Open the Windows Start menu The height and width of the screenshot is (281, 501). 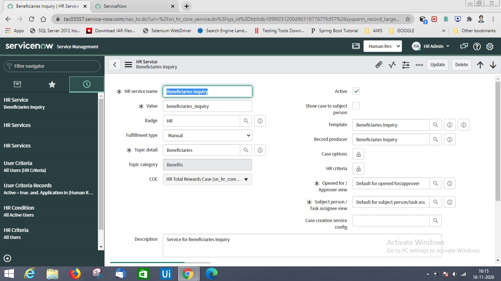(x=9, y=274)
